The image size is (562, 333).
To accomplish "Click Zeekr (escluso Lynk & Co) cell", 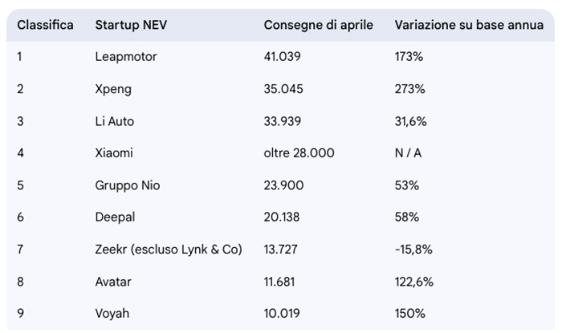I will click(x=169, y=250).
